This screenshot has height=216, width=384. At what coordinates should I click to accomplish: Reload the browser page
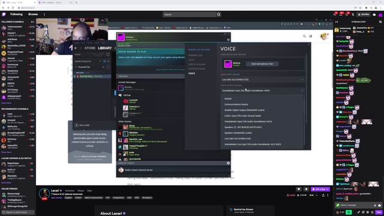pyautogui.click(x=13, y=8)
